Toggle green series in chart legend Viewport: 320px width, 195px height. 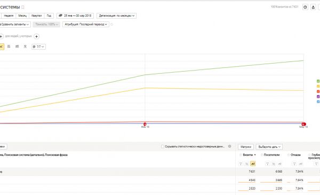pyautogui.click(x=318, y=81)
